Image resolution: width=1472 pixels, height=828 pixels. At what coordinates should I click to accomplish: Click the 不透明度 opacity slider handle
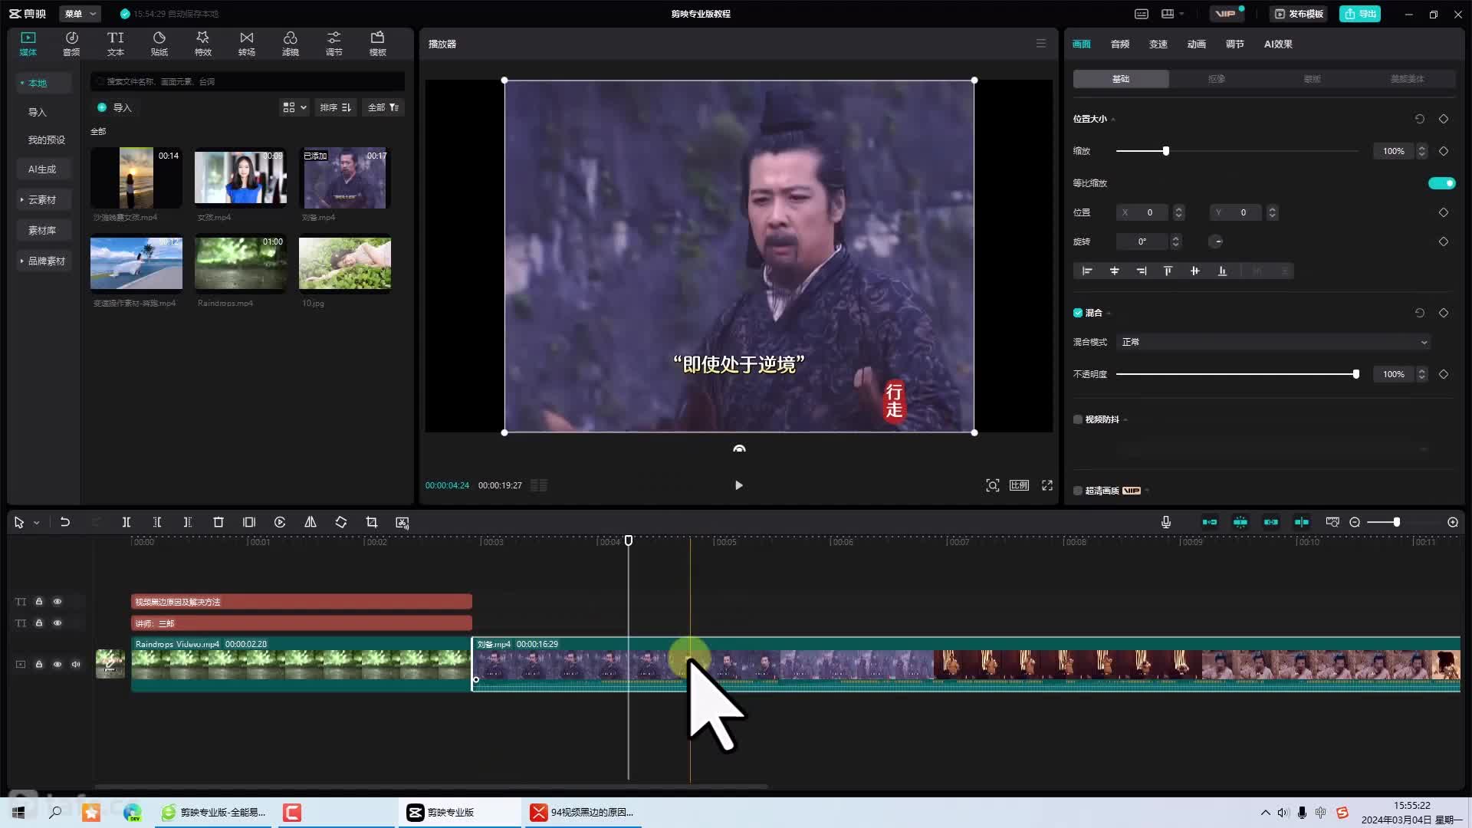tap(1356, 374)
